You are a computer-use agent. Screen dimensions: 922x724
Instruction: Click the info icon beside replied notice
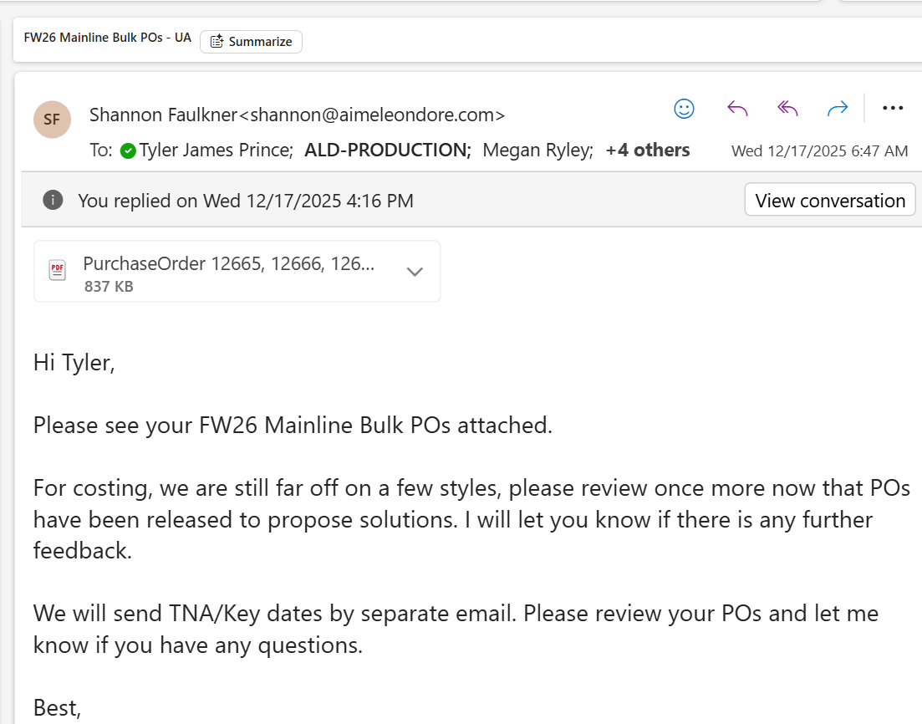(53, 200)
